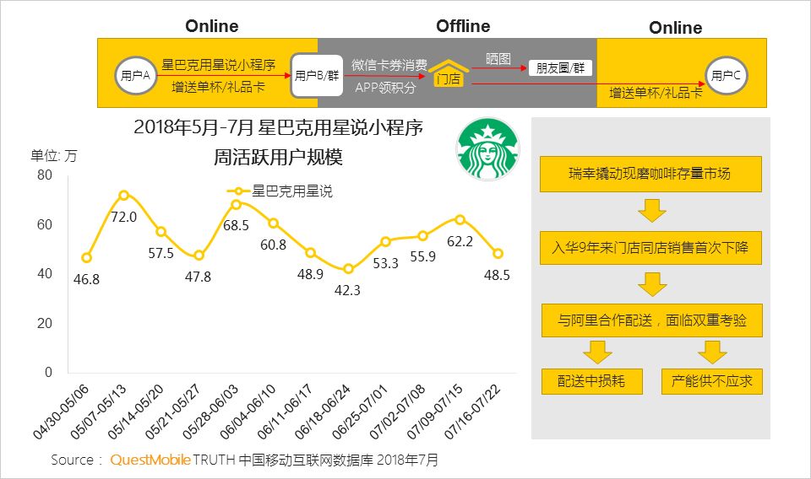Viewport: 811px width, 479px height.
Task: Click the 用户B/群 white box
Action: click(317, 76)
